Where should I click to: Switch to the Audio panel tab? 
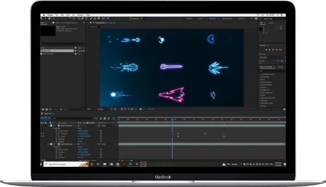[x=271, y=23]
